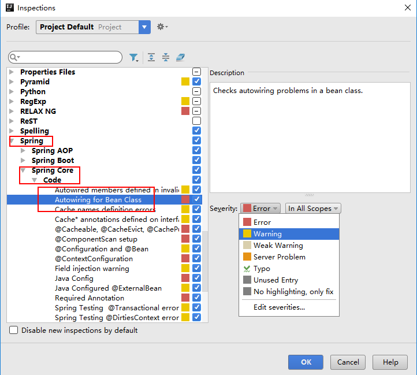Screen dimensions: 417x375
Task: Choose Warning severity option
Action: click(x=289, y=234)
